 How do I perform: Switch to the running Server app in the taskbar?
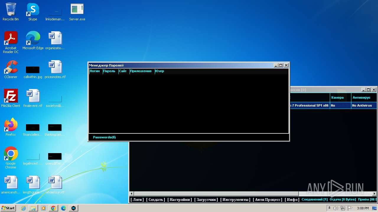tap(74, 208)
